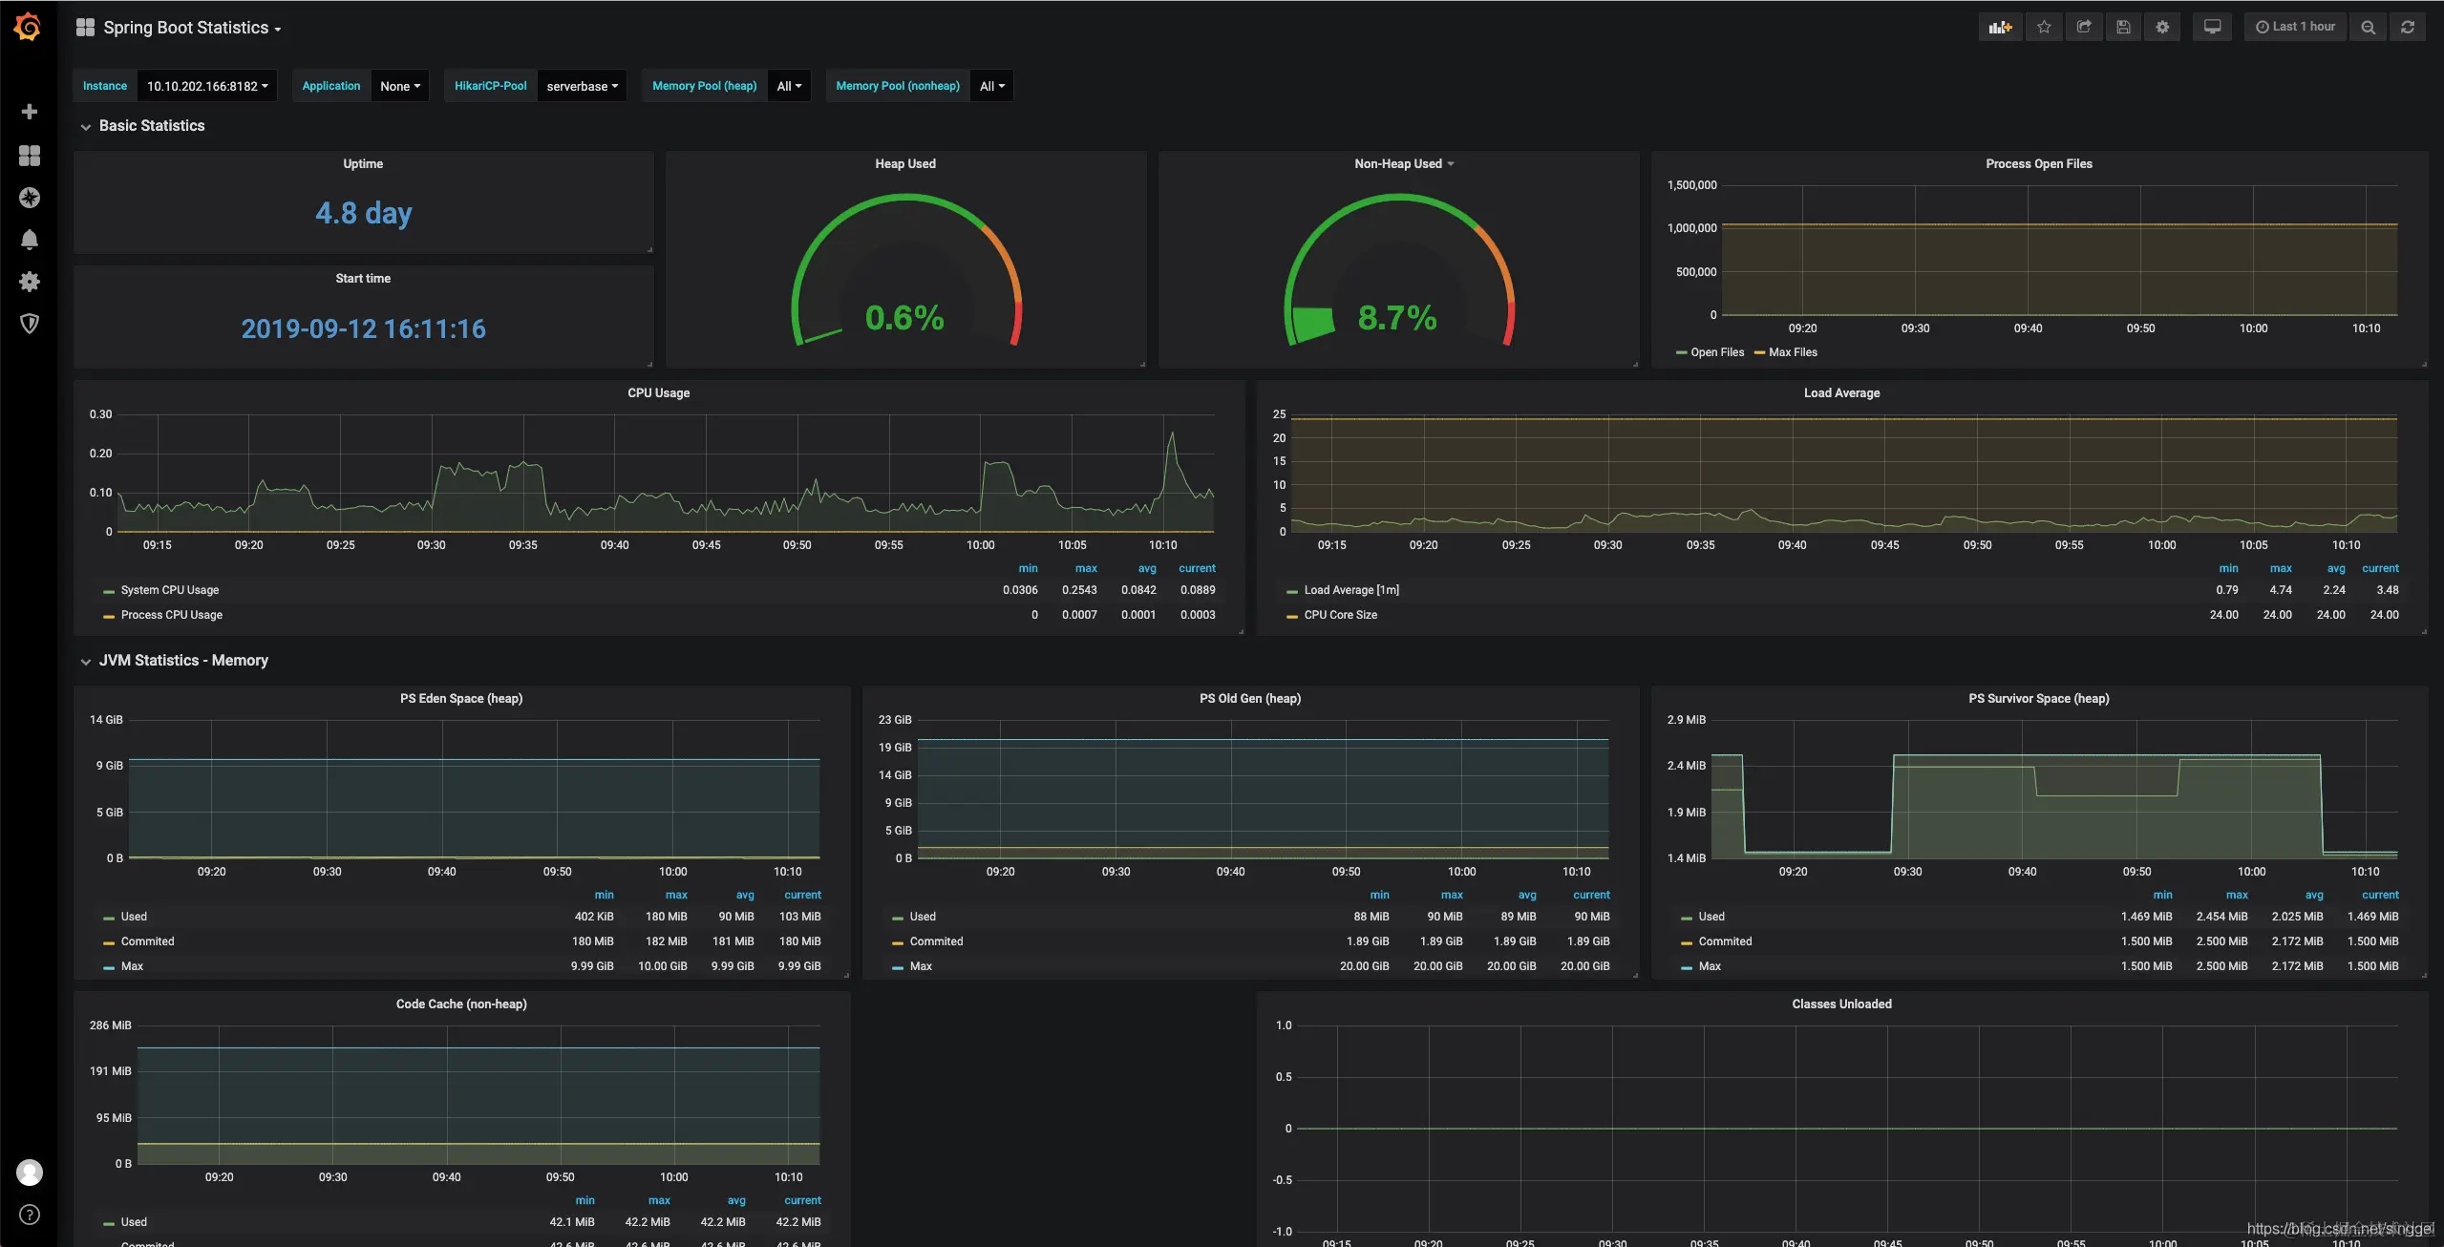Screen dimensions: 2444x1247
Task: Open the Create plus menu in sidebar
Action: click(30, 112)
